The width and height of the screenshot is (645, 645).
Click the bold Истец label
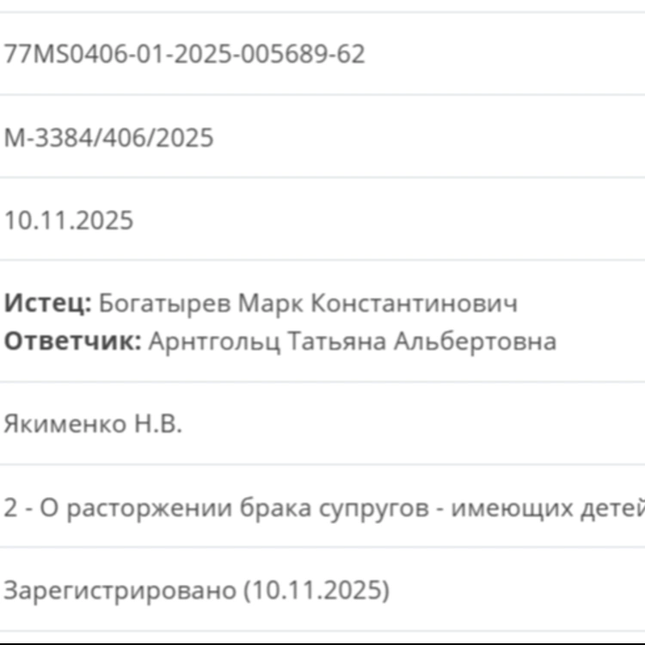pos(47,304)
